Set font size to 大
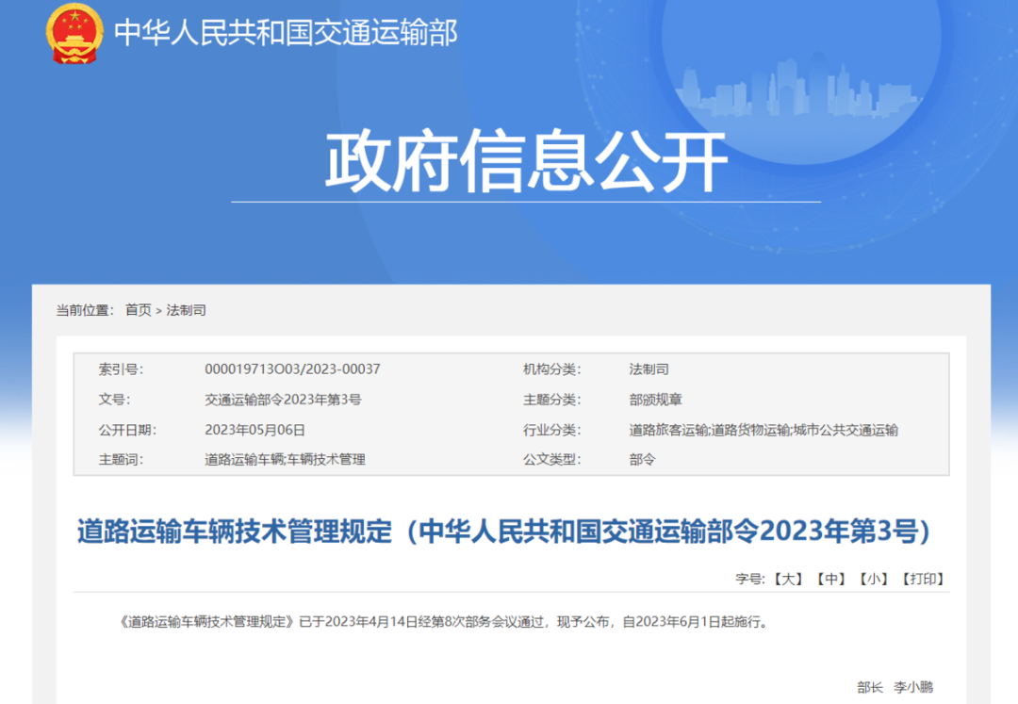The height and width of the screenshot is (704, 1018). 789,579
